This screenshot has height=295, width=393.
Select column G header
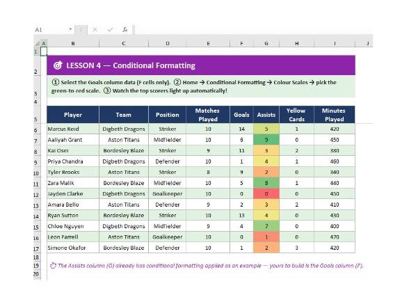[266, 43]
